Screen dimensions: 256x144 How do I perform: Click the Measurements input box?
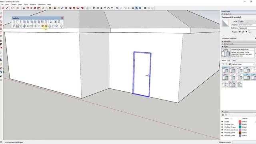tap(244, 142)
